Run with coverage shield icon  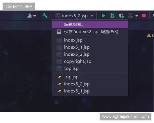(121, 16)
